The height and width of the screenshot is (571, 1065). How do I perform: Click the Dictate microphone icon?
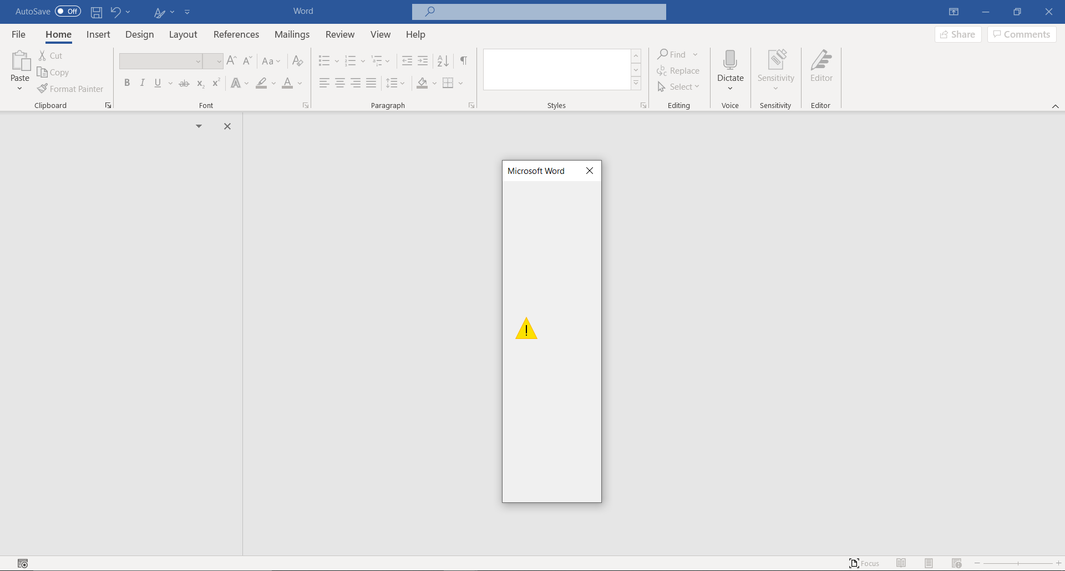click(x=731, y=60)
